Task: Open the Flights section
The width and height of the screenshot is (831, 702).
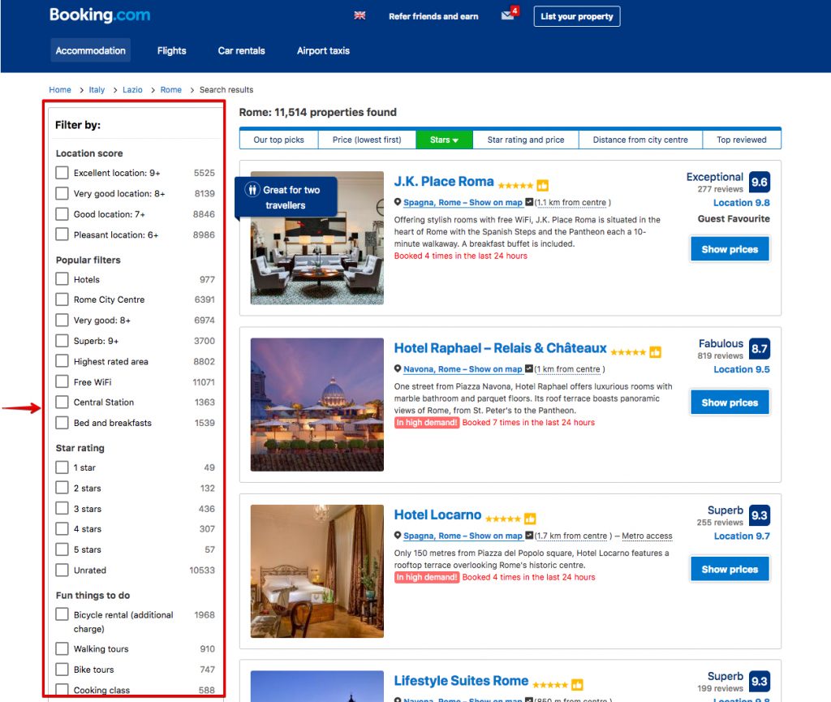Action: tap(172, 51)
